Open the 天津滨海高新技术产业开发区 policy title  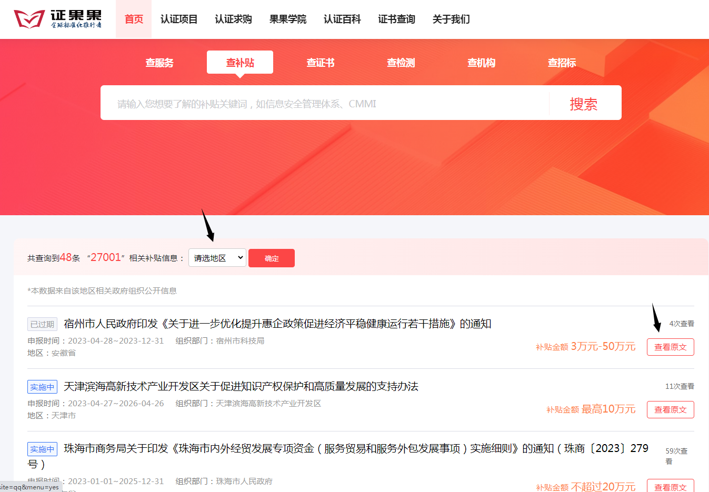tap(241, 387)
